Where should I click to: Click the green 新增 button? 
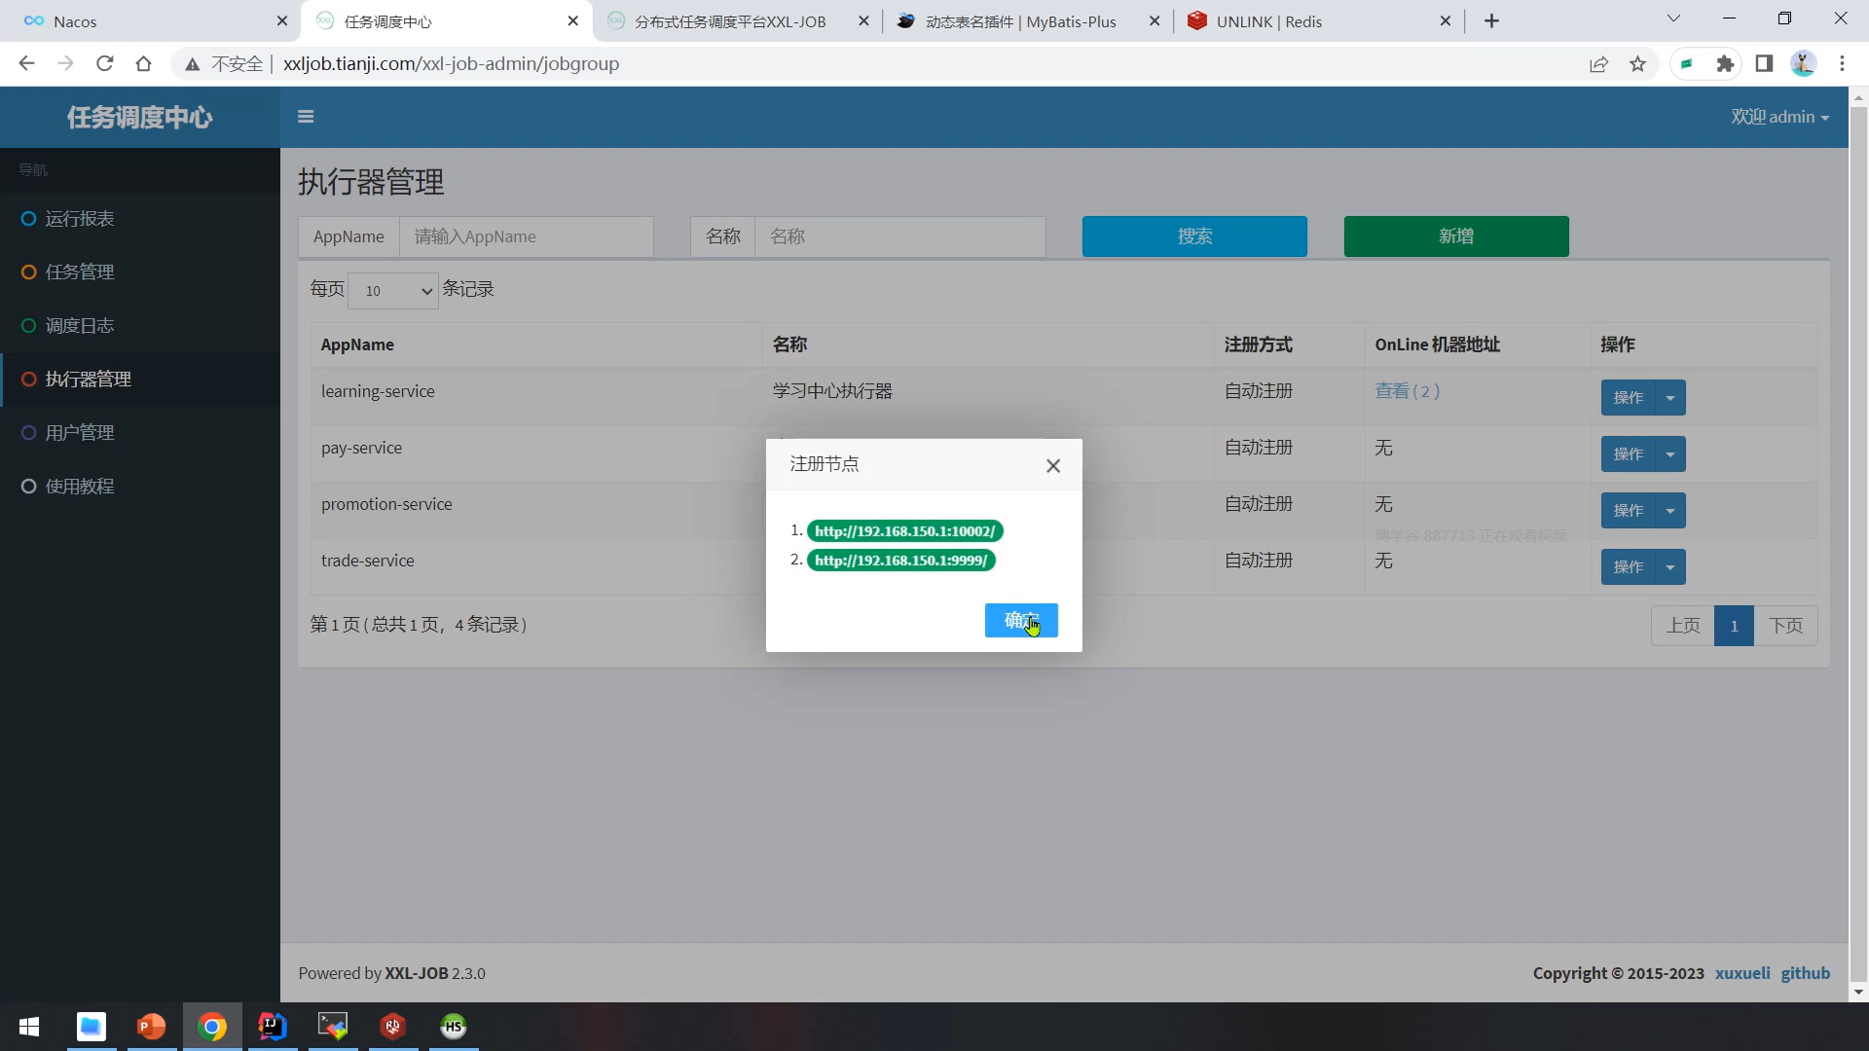(1455, 236)
